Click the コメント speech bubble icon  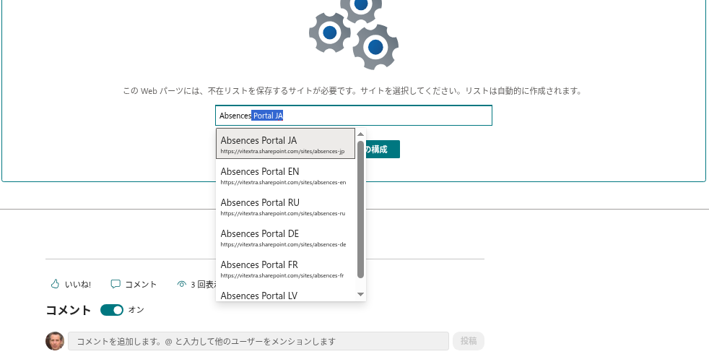pos(116,284)
